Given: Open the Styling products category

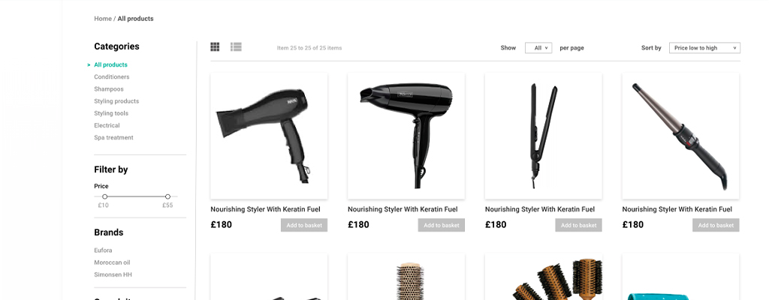Looking at the screenshot, I should [116, 101].
